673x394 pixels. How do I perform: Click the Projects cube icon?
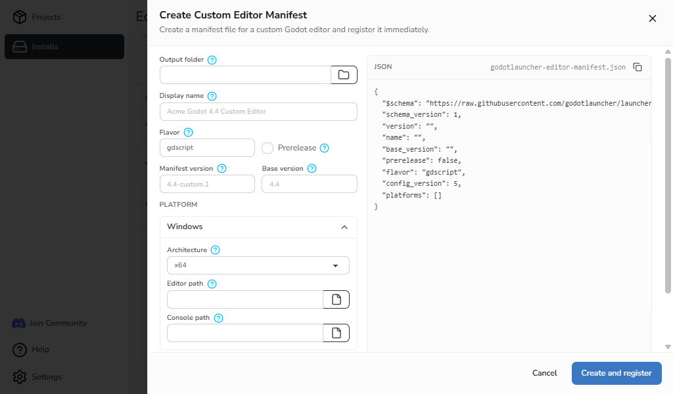tap(20, 17)
